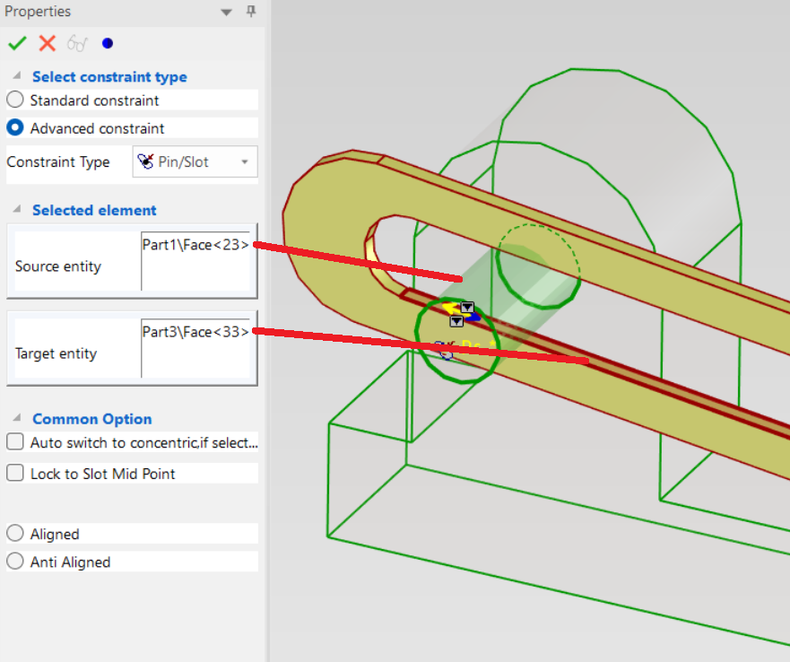Image resolution: width=790 pixels, height=662 pixels.
Task: Select the Advanced constraint radio button
Action: pyautogui.click(x=15, y=128)
